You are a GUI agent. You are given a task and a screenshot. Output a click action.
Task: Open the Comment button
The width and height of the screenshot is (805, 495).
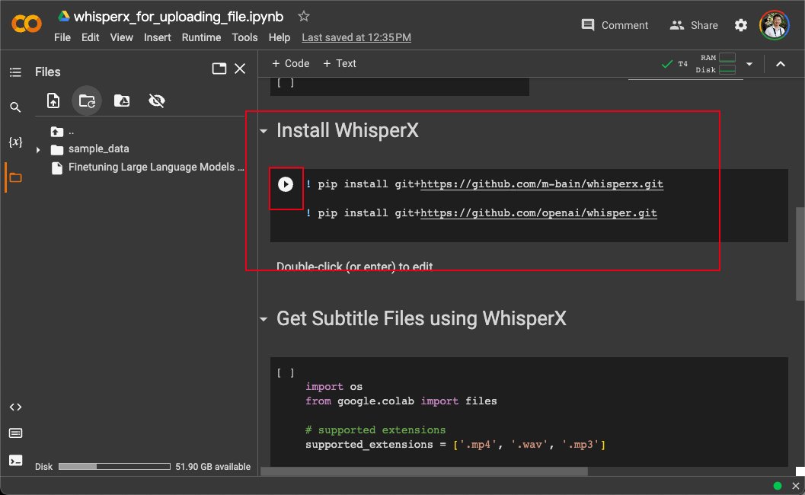coord(615,25)
